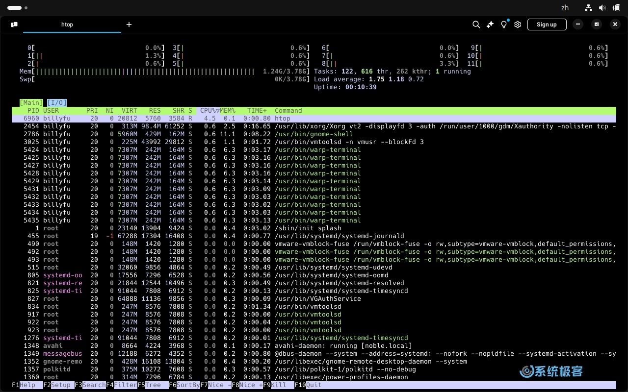
Task: Switch the zh input language indicator
Action: coord(565,8)
